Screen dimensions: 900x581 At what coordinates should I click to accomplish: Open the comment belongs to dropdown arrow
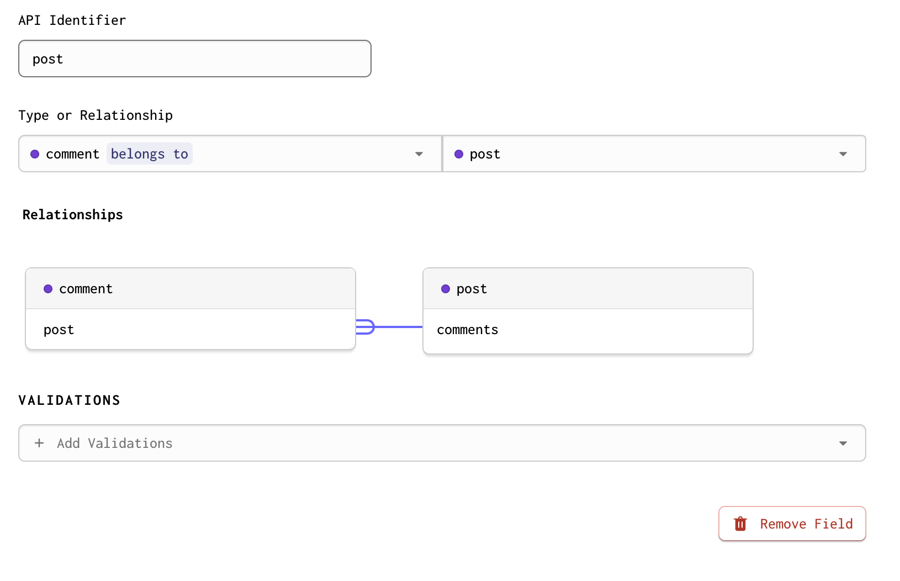[419, 154]
